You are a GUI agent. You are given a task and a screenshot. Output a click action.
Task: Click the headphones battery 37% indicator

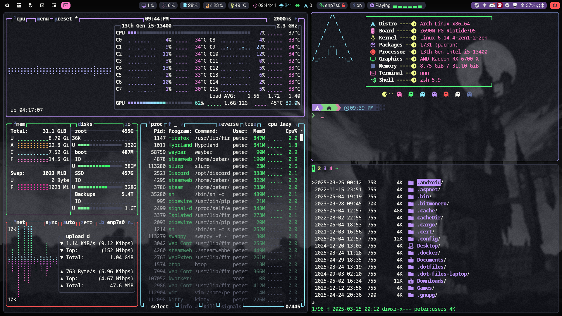click(x=535, y=5)
